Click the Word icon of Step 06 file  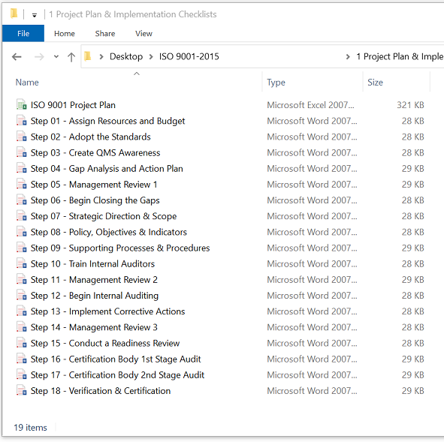22,200
